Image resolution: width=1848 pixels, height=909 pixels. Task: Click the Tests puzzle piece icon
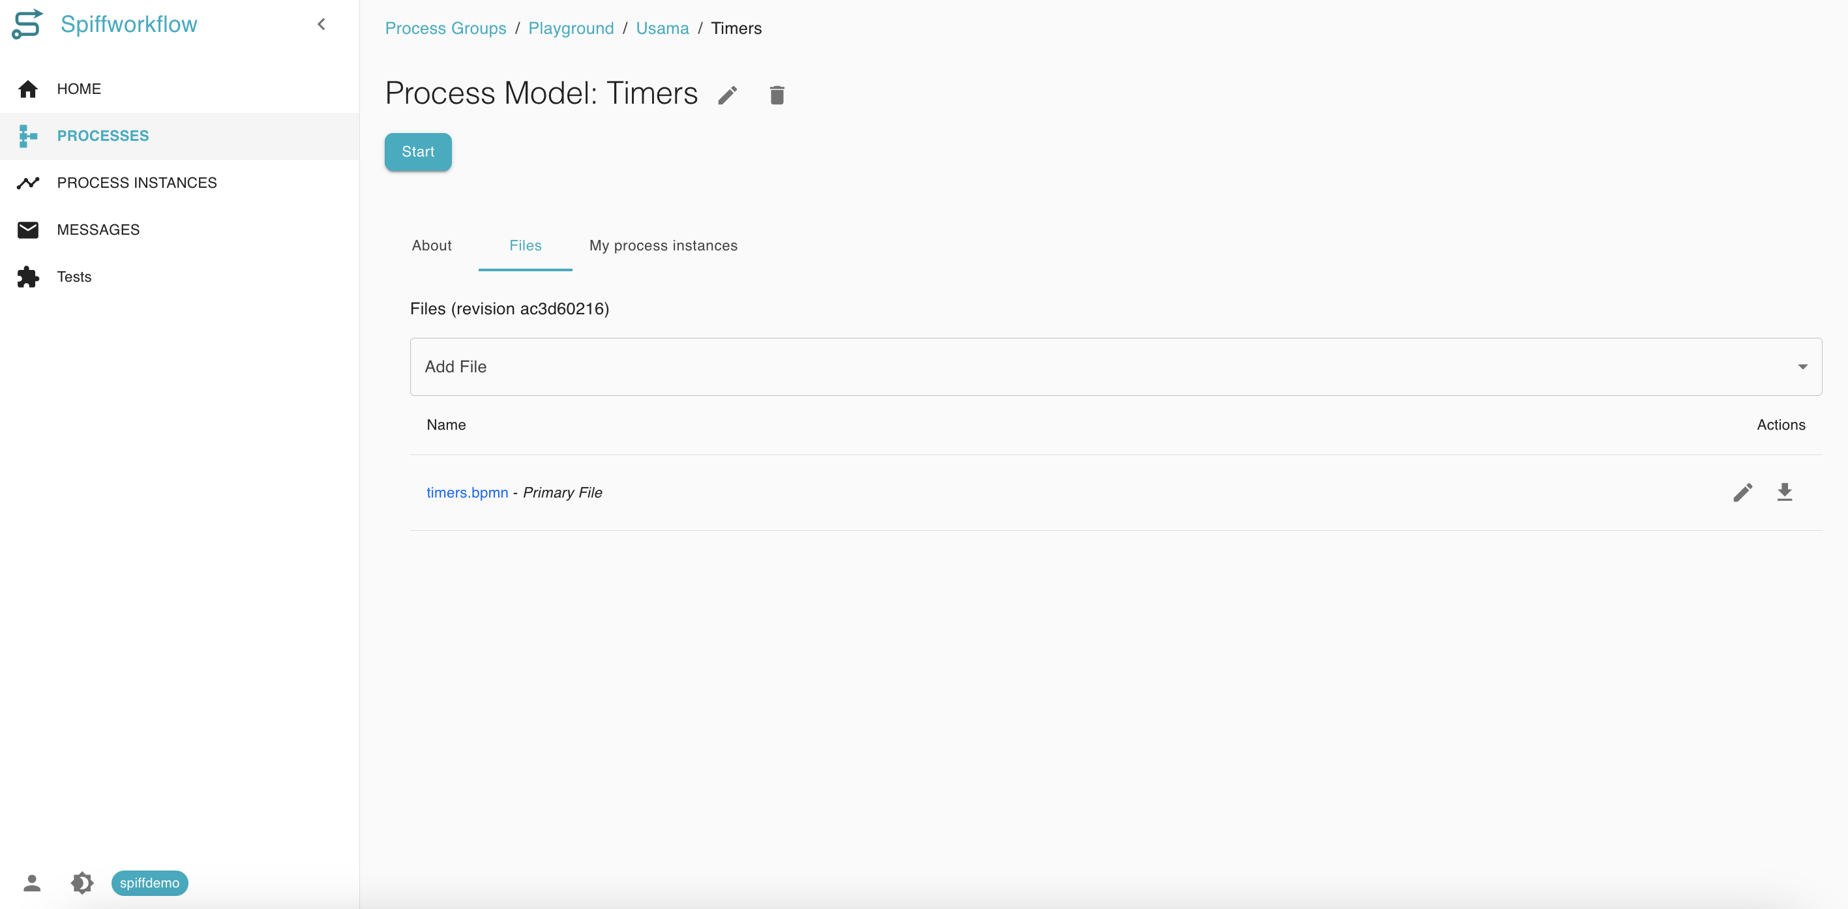(x=28, y=277)
